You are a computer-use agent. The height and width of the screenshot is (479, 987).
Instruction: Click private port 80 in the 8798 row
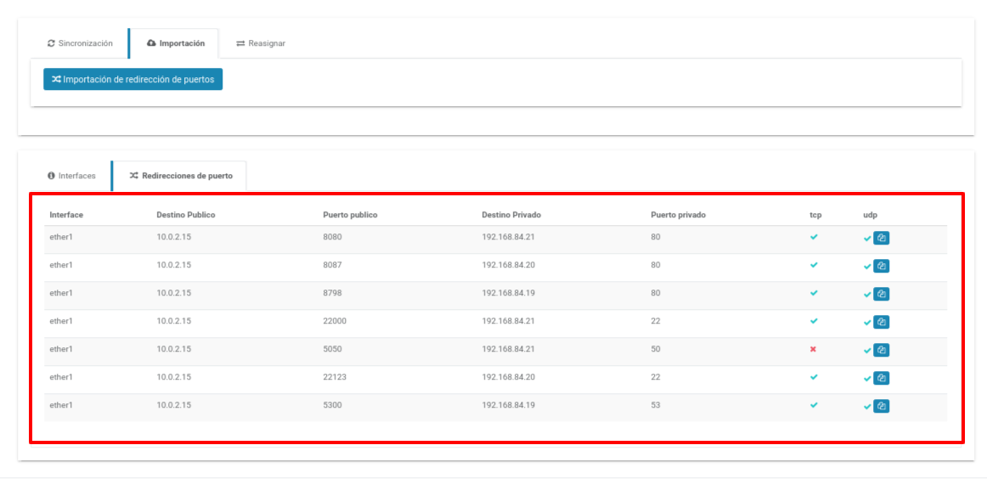[656, 293]
